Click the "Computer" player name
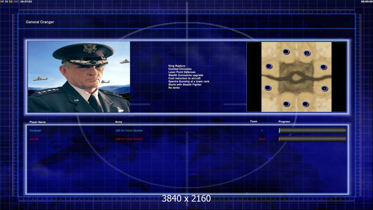This screenshot has height=210, width=373. point(35,131)
